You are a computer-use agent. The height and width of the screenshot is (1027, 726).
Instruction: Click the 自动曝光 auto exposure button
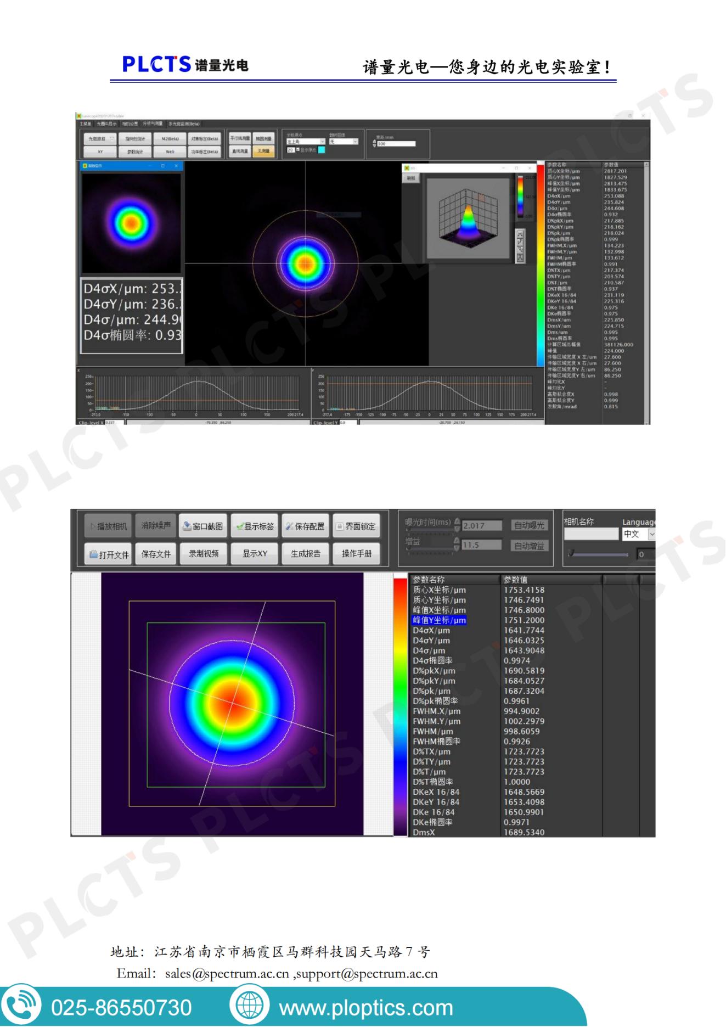click(530, 525)
